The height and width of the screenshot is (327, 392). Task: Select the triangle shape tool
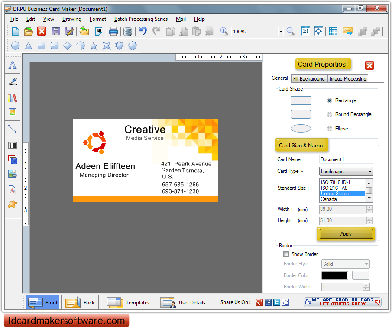click(29, 45)
